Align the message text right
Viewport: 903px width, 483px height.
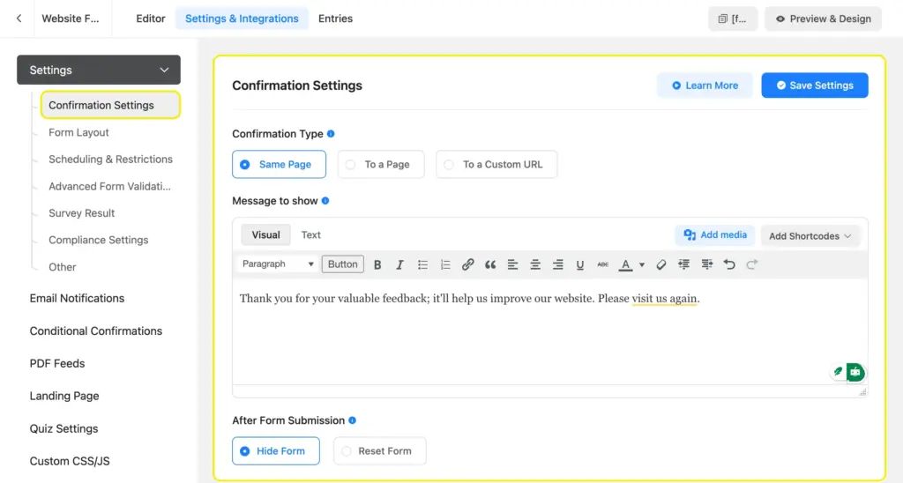click(557, 264)
